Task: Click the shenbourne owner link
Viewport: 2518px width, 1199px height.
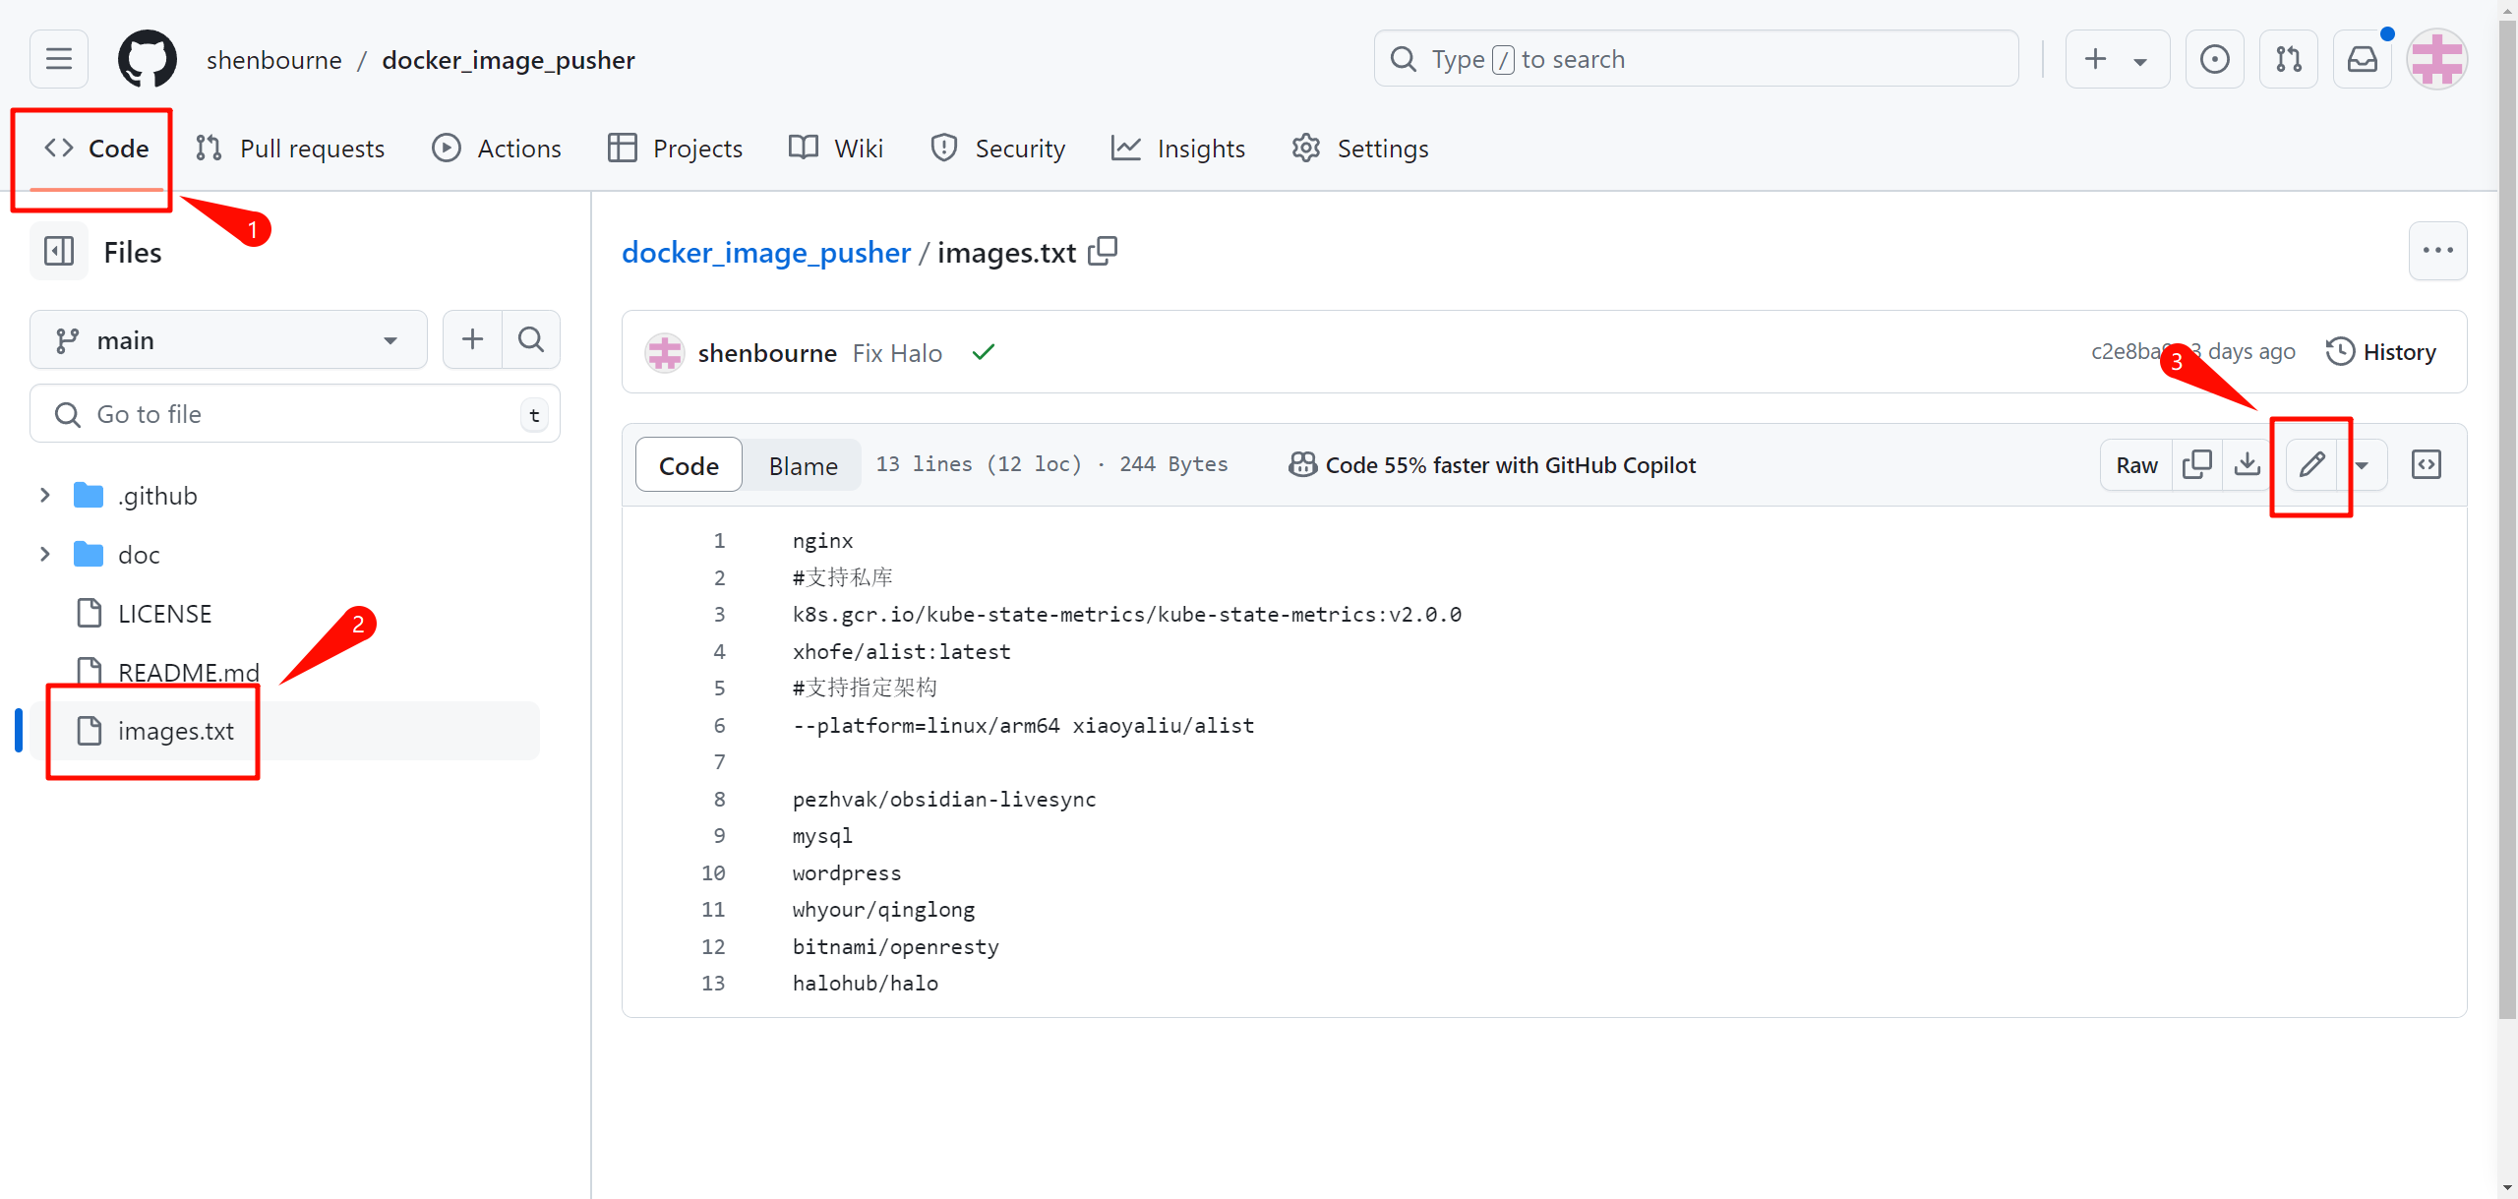Action: tap(274, 60)
